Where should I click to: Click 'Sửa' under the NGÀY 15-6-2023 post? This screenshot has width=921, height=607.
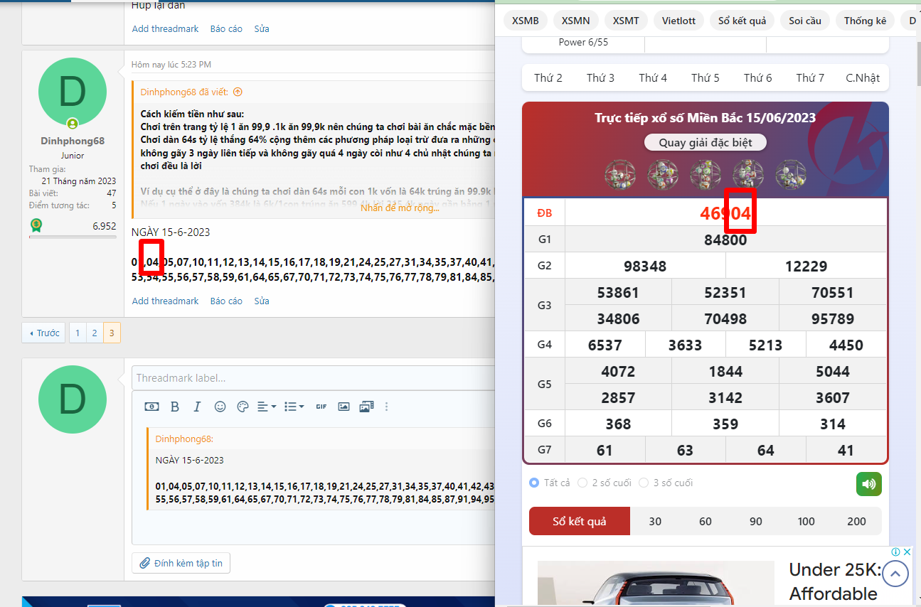[262, 301]
